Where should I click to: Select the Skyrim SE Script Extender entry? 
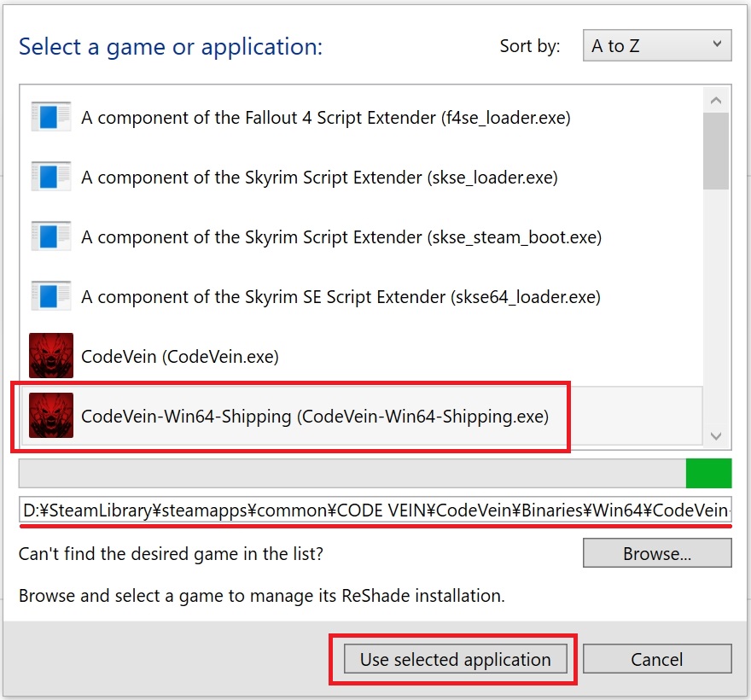341,297
